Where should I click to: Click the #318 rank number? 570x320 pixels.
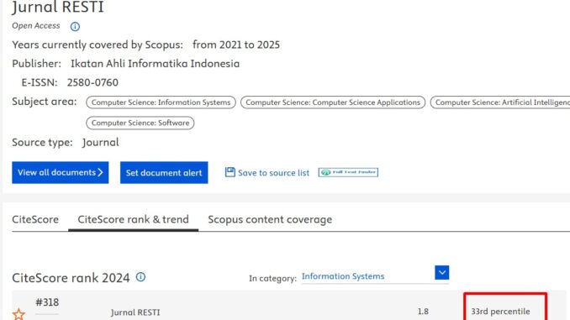tap(47, 302)
